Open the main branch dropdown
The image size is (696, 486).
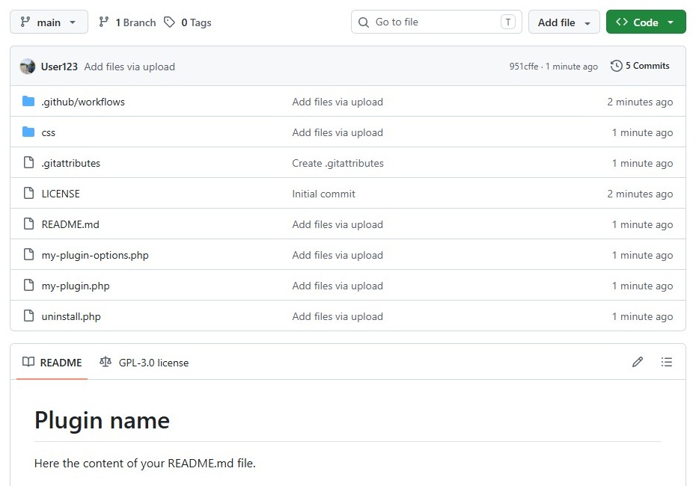pyautogui.click(x=49, y=22)
